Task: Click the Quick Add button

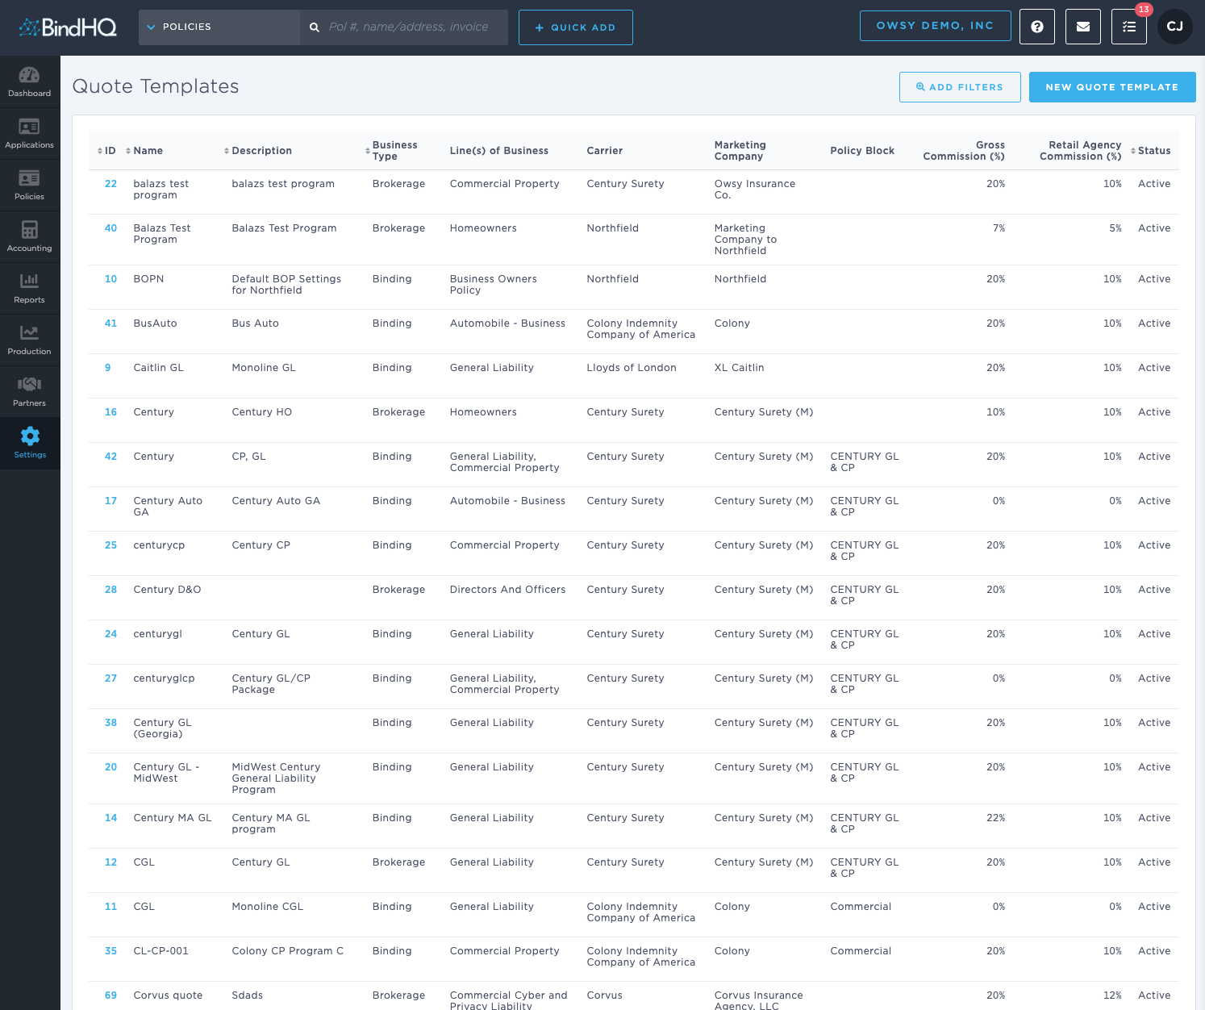Action: pos(576,27)
